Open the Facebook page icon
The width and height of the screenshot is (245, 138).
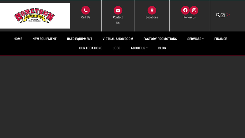[x=185, y=10]
